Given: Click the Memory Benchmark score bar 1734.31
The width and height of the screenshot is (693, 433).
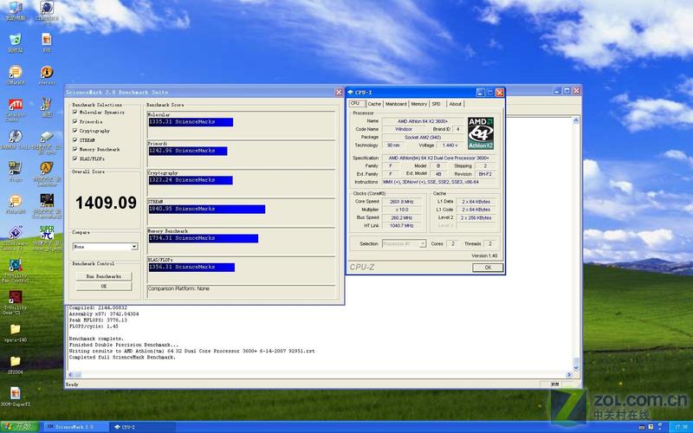Looking at the screenshot, I should (x=204, y=238).
